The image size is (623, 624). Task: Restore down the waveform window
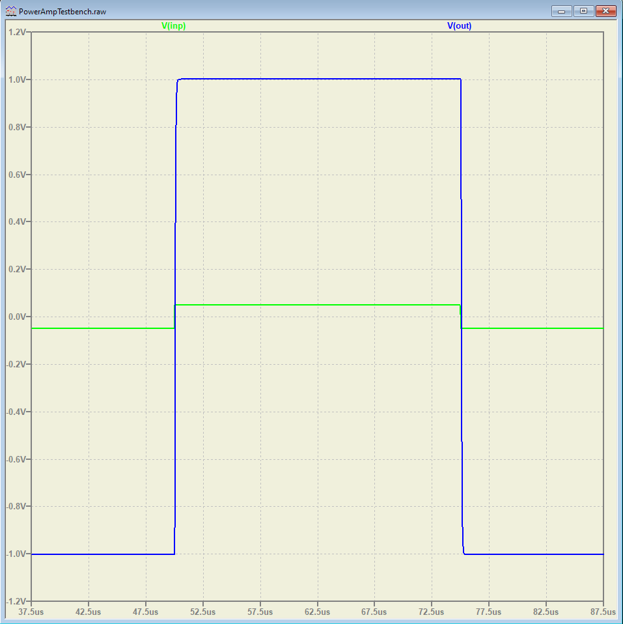(x=583, y=11)
